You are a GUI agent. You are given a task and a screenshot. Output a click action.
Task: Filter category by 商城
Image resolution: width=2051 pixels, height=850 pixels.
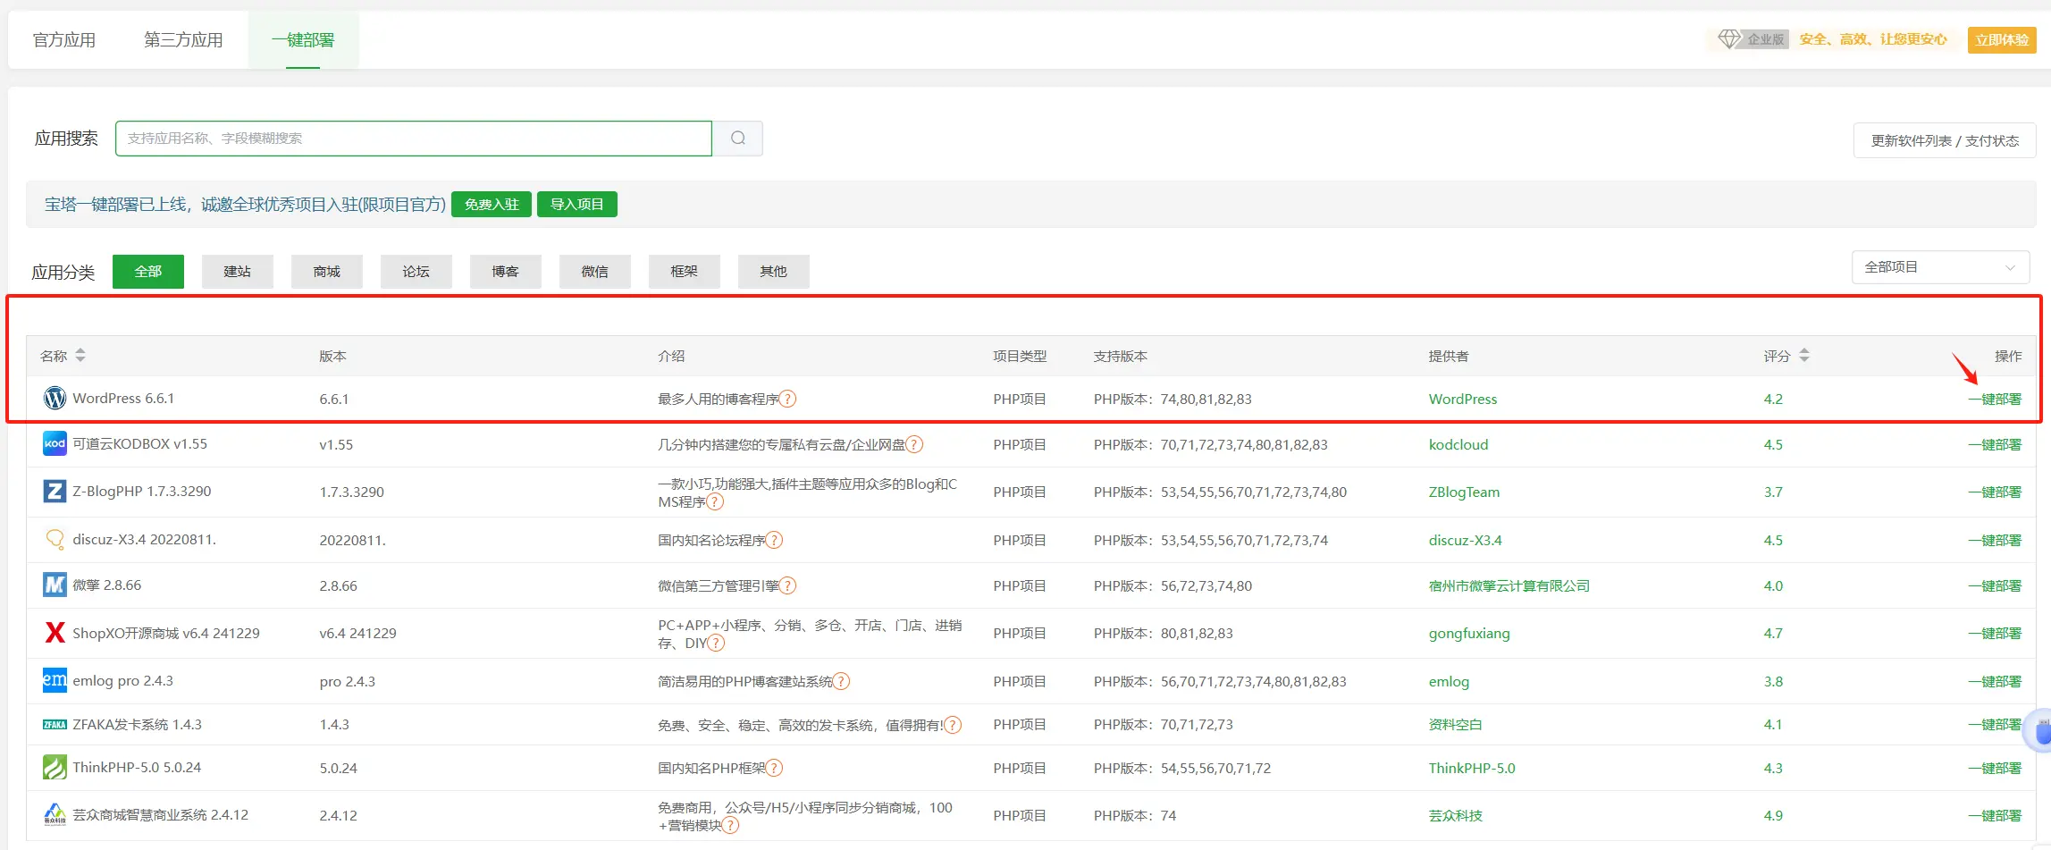pos(327,272)
